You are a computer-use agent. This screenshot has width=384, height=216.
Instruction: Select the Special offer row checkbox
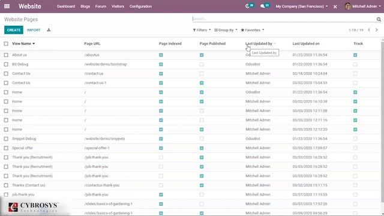[x=6, y=148]
